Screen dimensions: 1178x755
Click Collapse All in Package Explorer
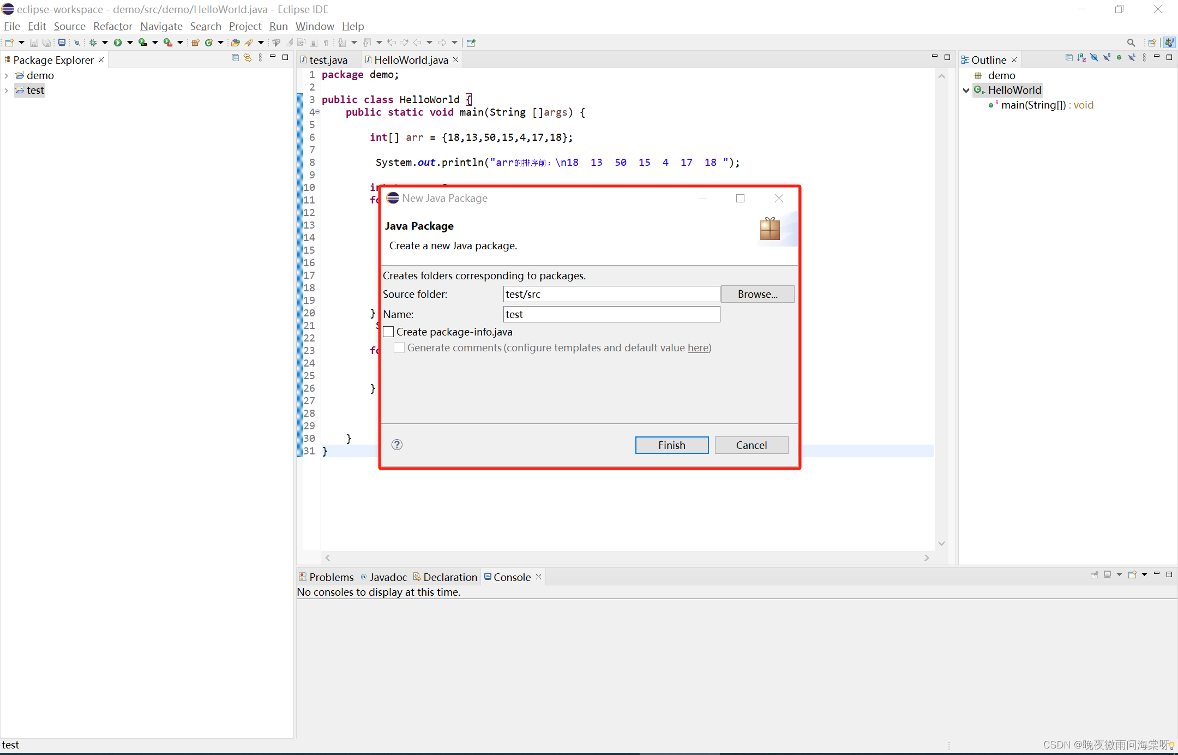(235, 58)
